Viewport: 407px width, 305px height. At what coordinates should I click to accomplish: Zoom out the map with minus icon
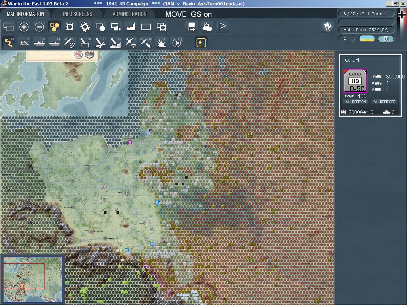tap(39, 27)
